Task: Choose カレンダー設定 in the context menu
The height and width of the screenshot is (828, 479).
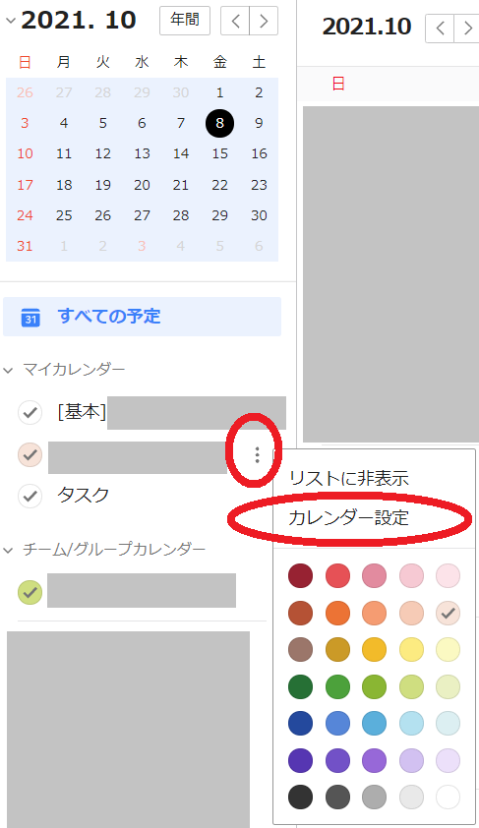Action: pos(348,517)
